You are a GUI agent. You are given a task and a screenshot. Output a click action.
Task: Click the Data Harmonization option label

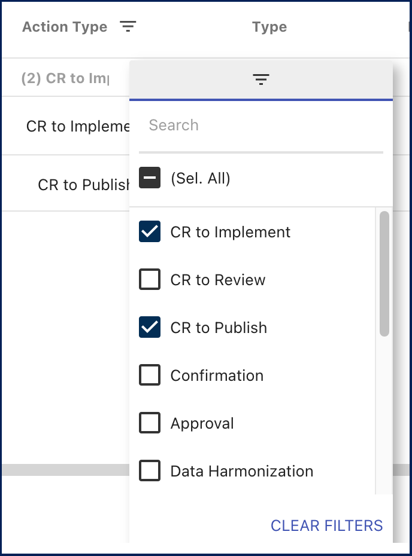(x=241, y=471)
